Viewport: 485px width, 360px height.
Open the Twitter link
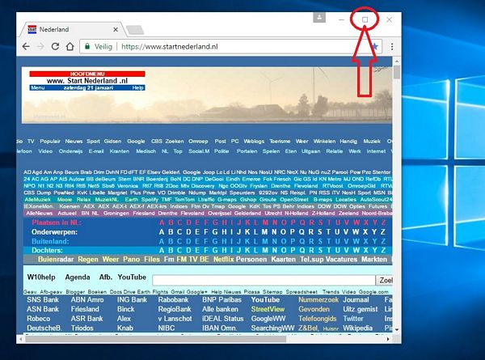pyautogui.click(x=353, y=319)
